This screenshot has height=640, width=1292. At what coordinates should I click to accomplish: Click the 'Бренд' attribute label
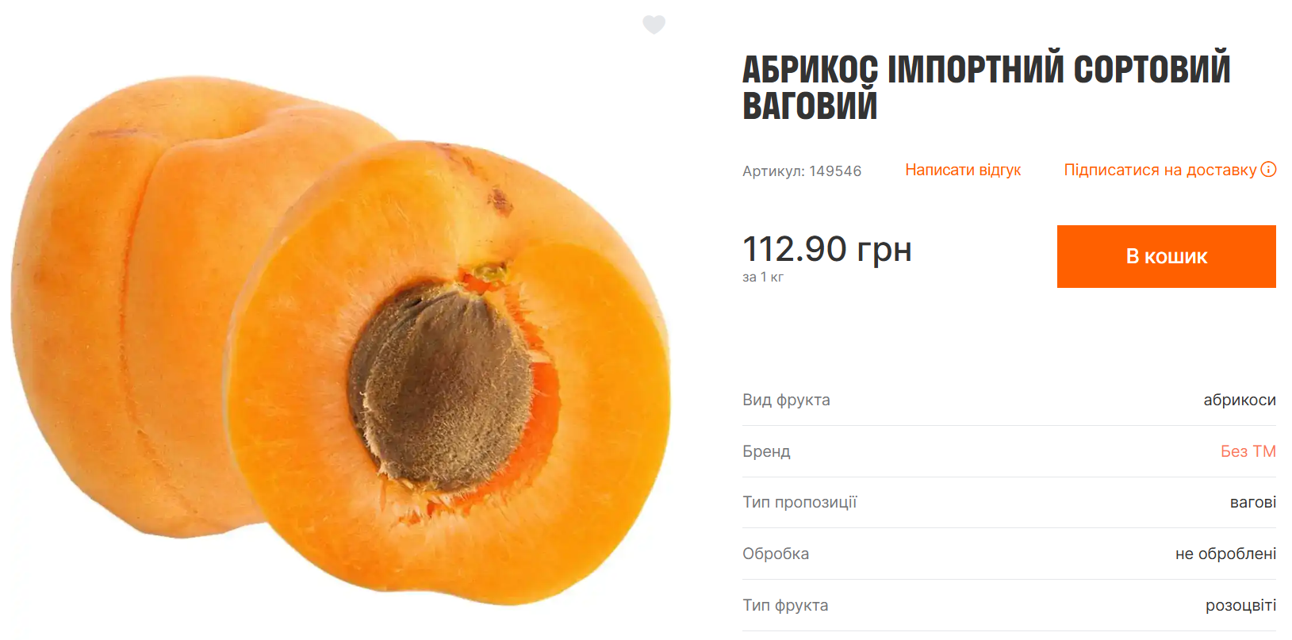point(766,451)
